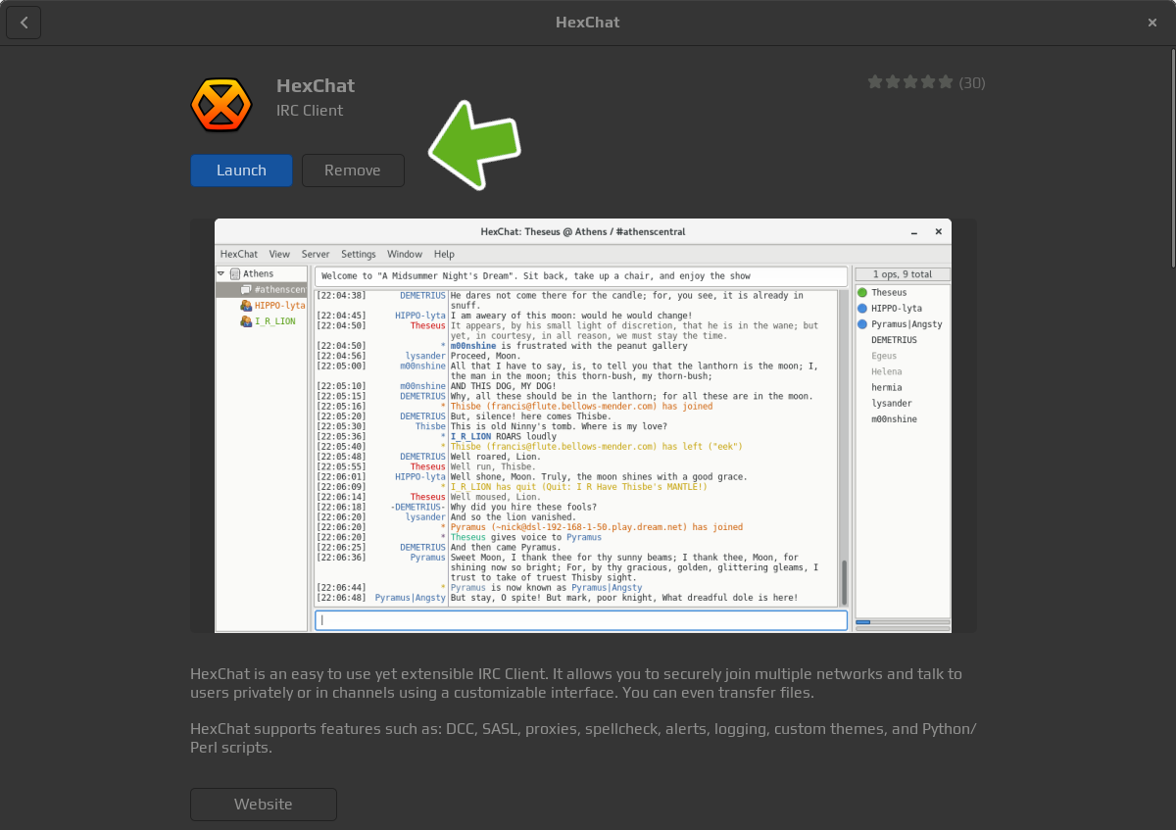Click the Athens server icon in screenshot tree
Screen dimensions: 1176x830
pos(235,274)
